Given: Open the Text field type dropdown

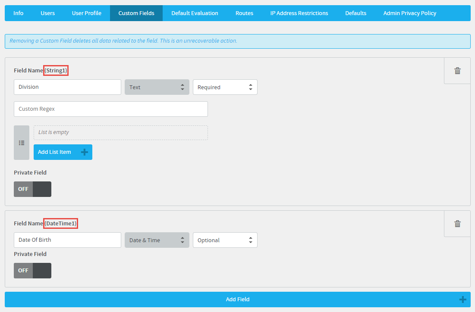Looking at the screenshot, I should click(157, 87).
